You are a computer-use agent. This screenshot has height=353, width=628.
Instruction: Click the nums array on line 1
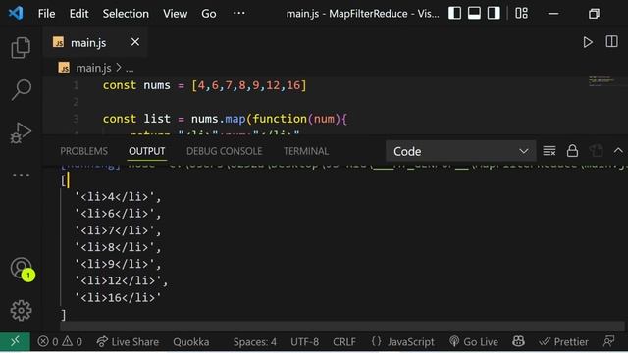pos(249,85)
